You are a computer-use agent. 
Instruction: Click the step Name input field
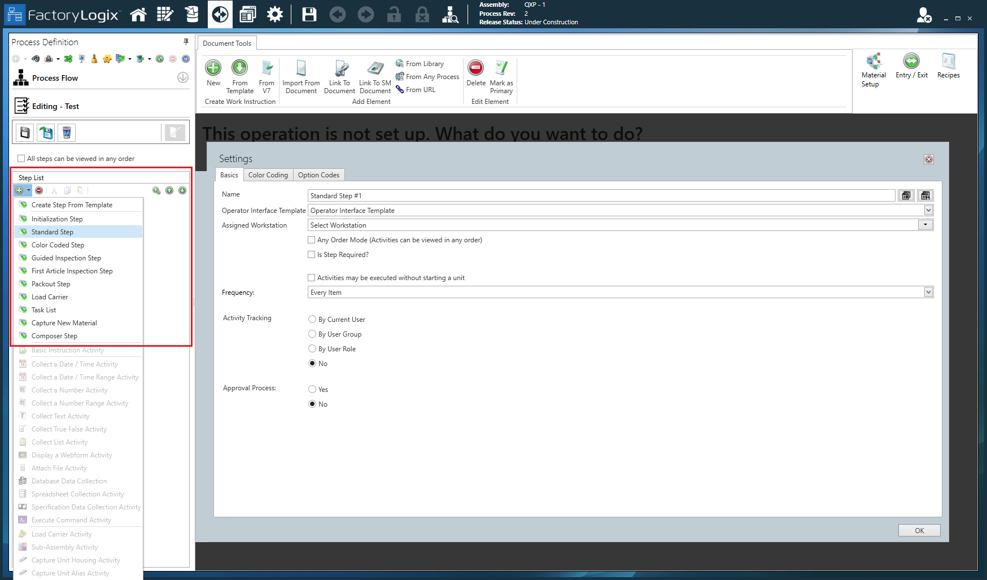(565, 195)
